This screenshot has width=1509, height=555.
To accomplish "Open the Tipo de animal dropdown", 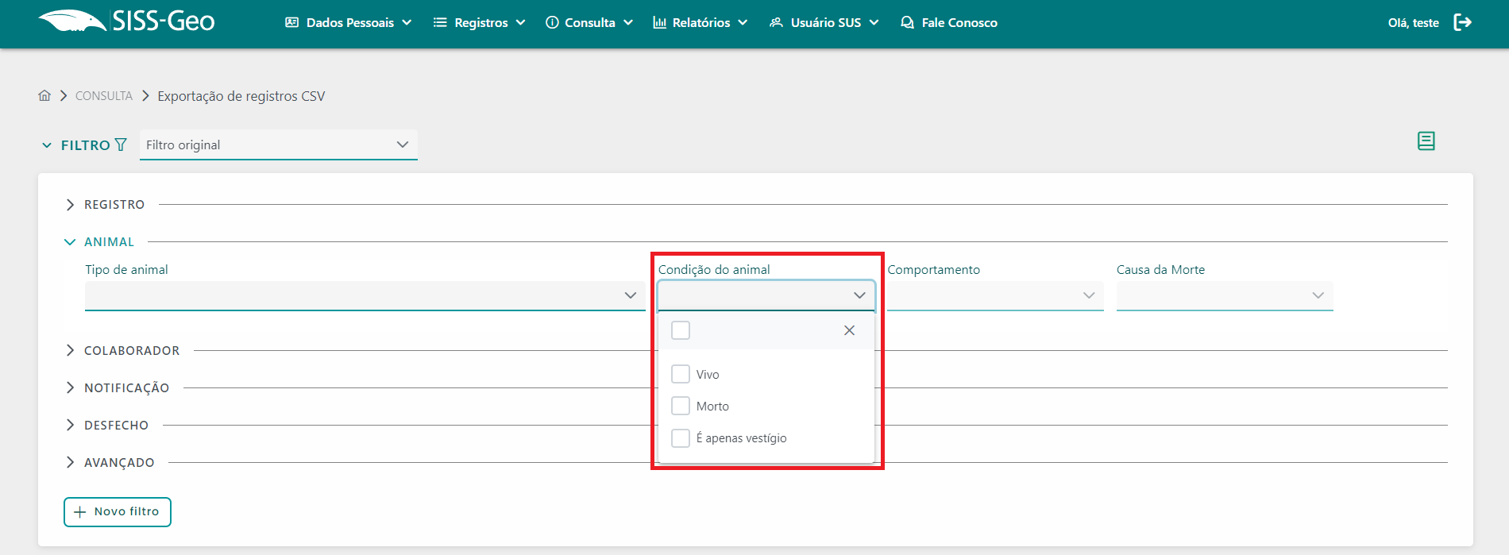I will tap(365, 295).
